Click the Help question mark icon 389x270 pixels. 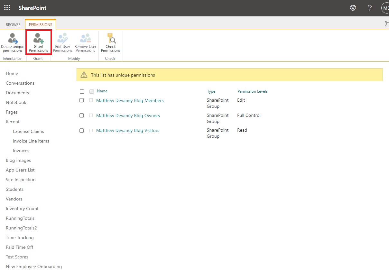(x=370, y=8)
